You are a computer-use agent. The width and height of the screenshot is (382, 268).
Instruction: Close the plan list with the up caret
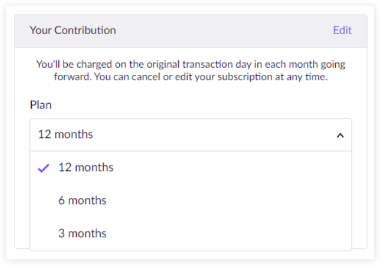(x=340, y=135)
